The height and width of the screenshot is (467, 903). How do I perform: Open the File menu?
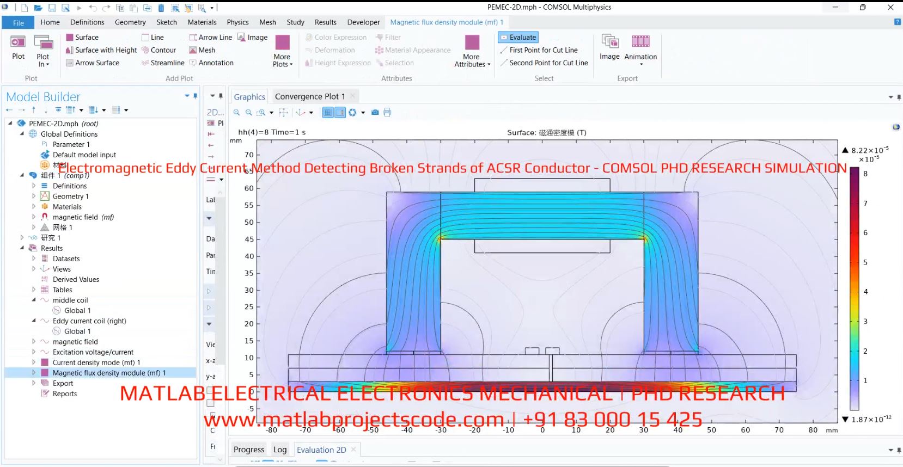(19, 22)
